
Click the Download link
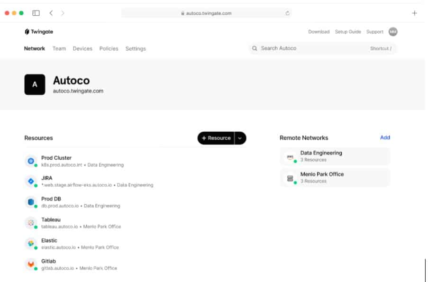(x=319, y=32)
